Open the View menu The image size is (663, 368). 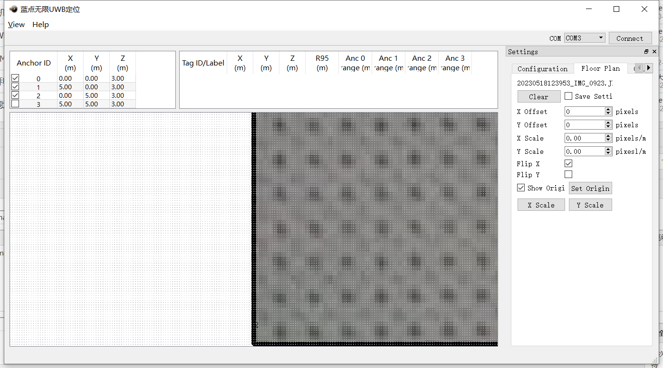pyautogui.click(x=16, y=25)
